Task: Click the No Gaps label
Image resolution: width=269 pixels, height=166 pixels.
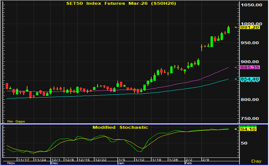Action: (x=16, y=121)
